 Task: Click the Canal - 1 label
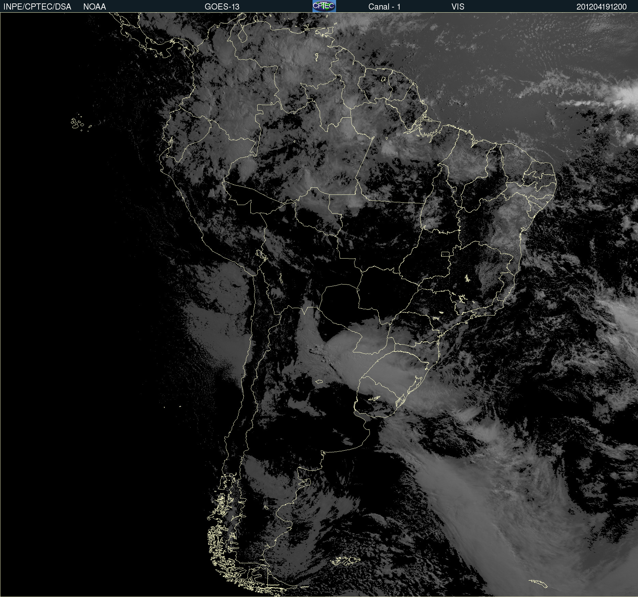coord(384,7)
